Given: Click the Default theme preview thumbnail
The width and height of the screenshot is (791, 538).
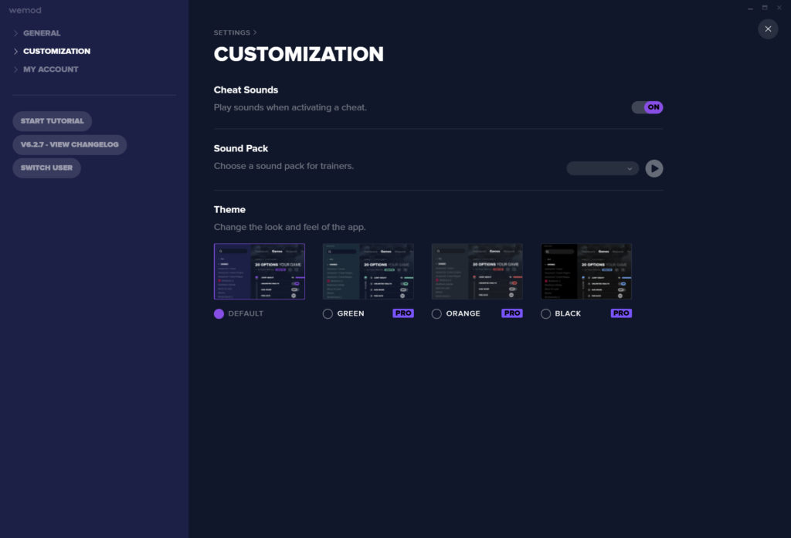Looking at the screenshot, I should 260,271.
